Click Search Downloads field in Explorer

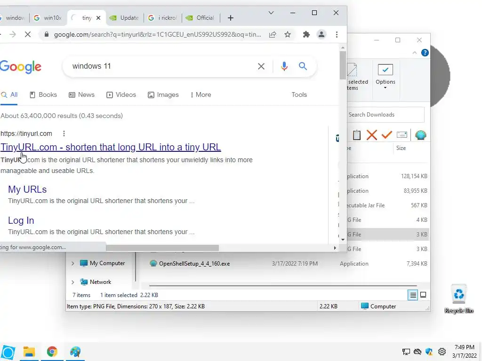coord(386,115)
